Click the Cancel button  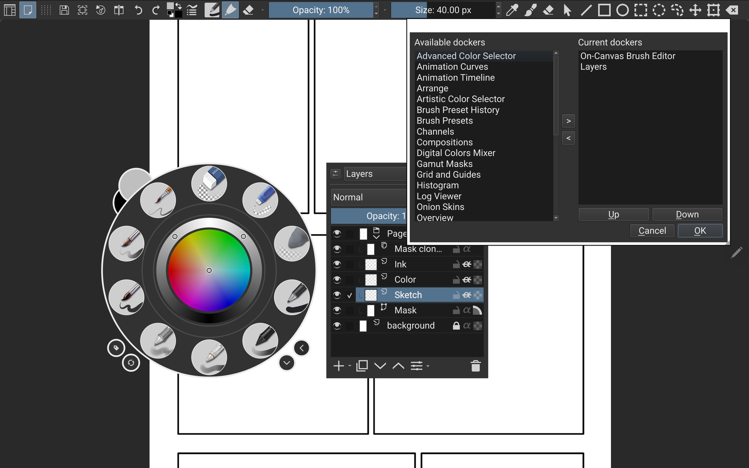click(652, 231)
